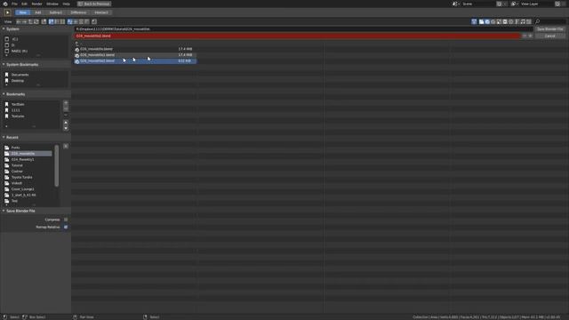Toggle .blend files filter icon
Image resolution: width=569 pixels, height=320 pixels.
tap(487, 21)
